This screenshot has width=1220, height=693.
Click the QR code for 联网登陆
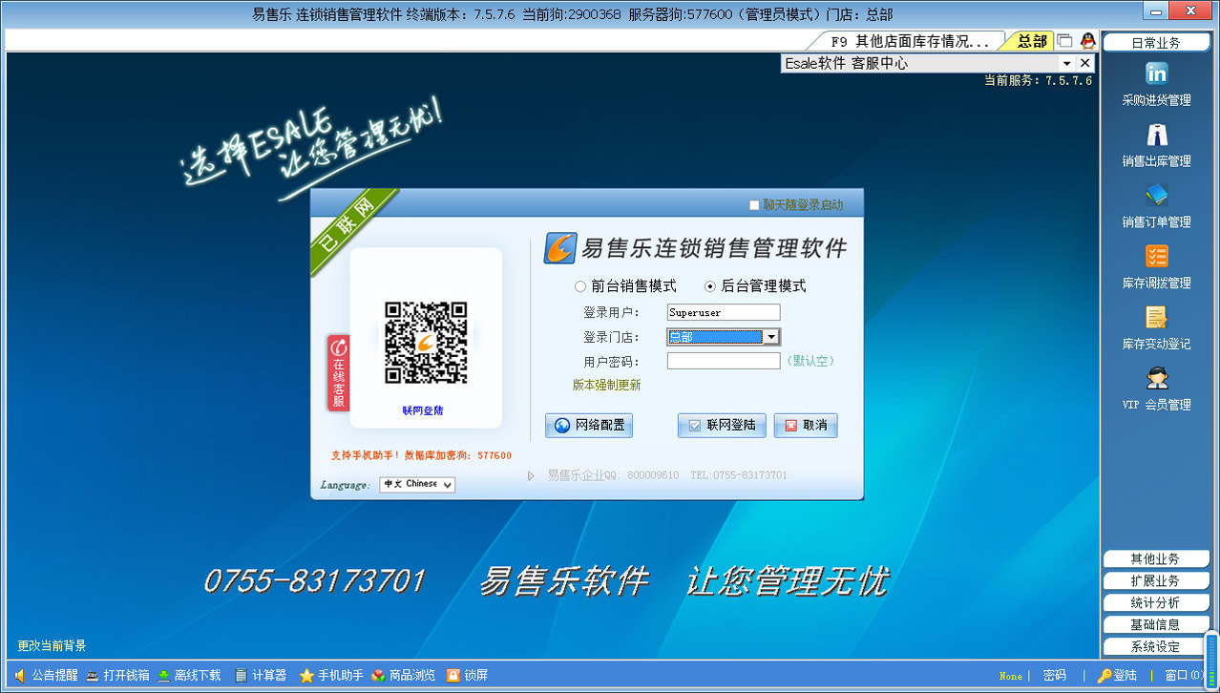pos(426,343)
